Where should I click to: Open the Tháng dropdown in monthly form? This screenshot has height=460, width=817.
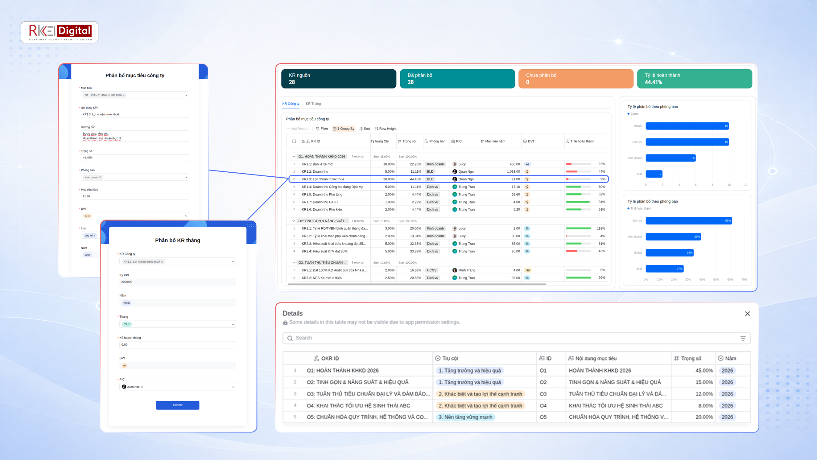pos(178,324)
